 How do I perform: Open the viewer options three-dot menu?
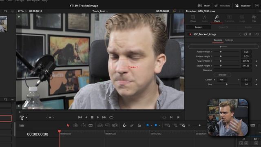coord(181,11)
